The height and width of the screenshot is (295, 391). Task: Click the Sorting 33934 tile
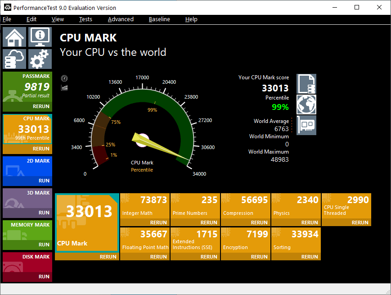click(x=296, y=240)
